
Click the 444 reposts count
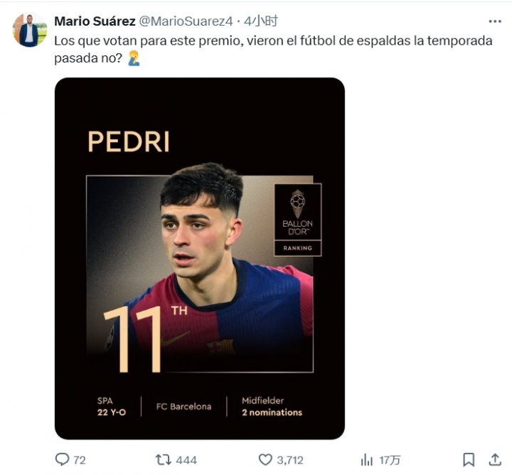tap(186, 460)
